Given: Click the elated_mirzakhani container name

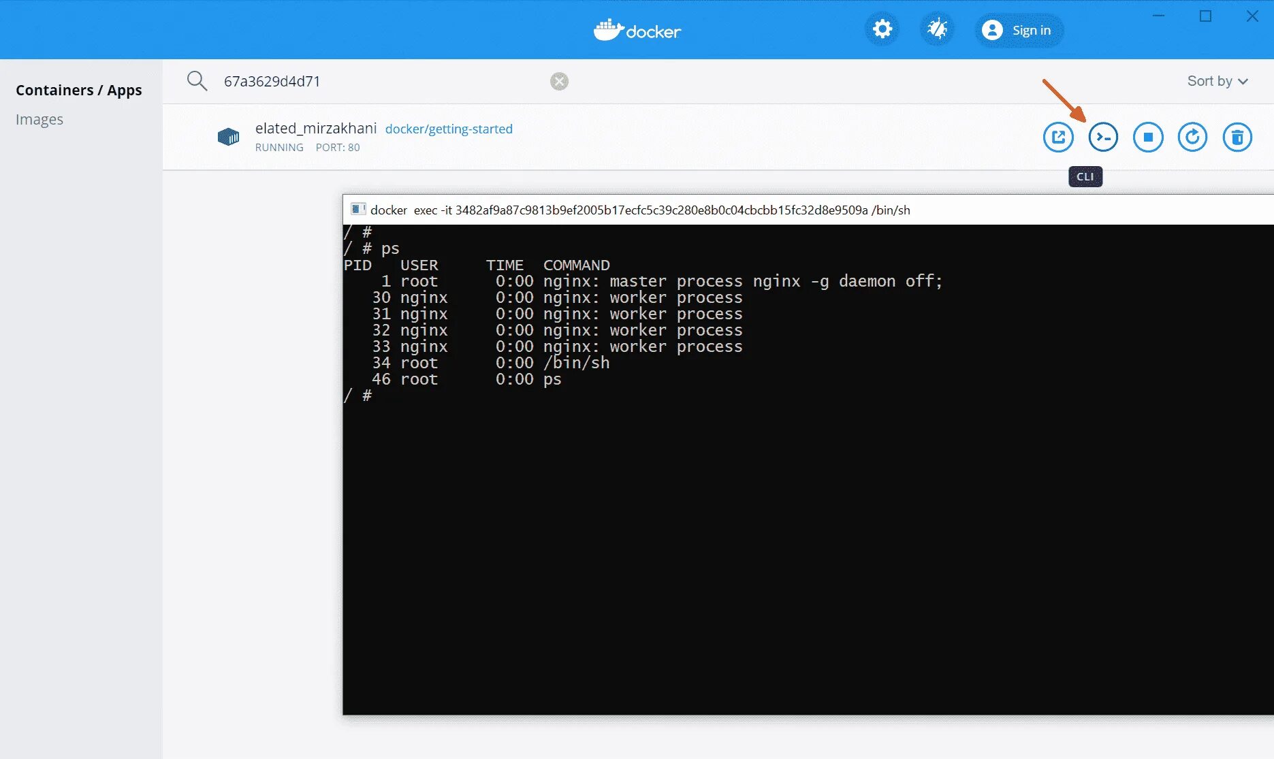Looking at the screenshot, I should (316, 128).
